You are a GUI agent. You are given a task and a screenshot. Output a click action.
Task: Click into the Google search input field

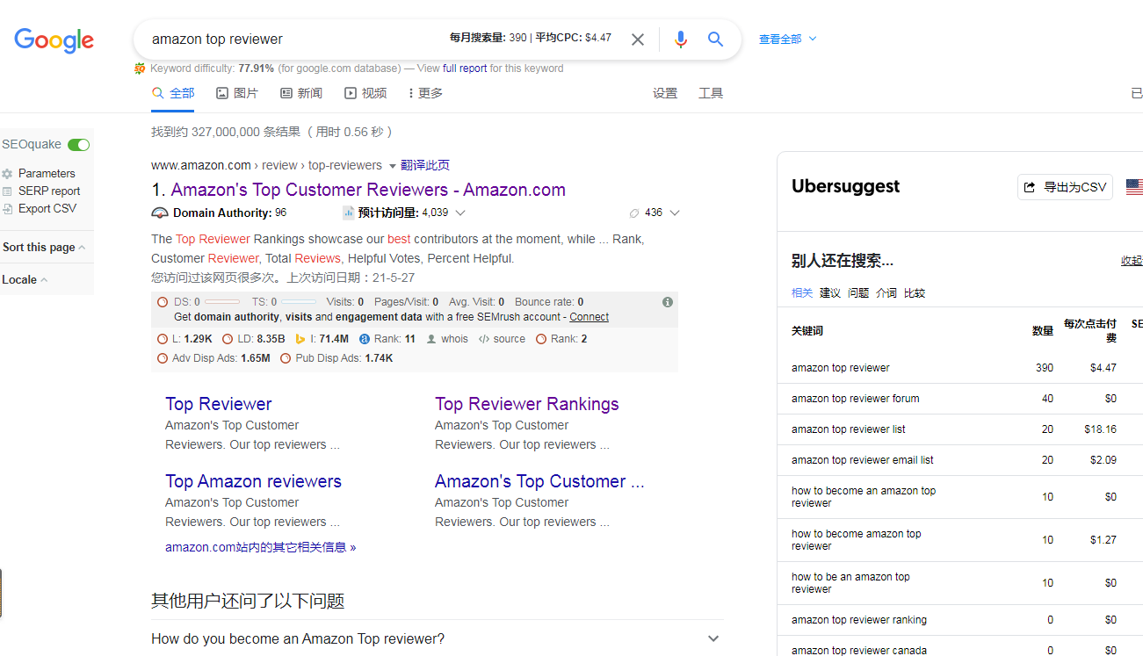pos(294,40)
